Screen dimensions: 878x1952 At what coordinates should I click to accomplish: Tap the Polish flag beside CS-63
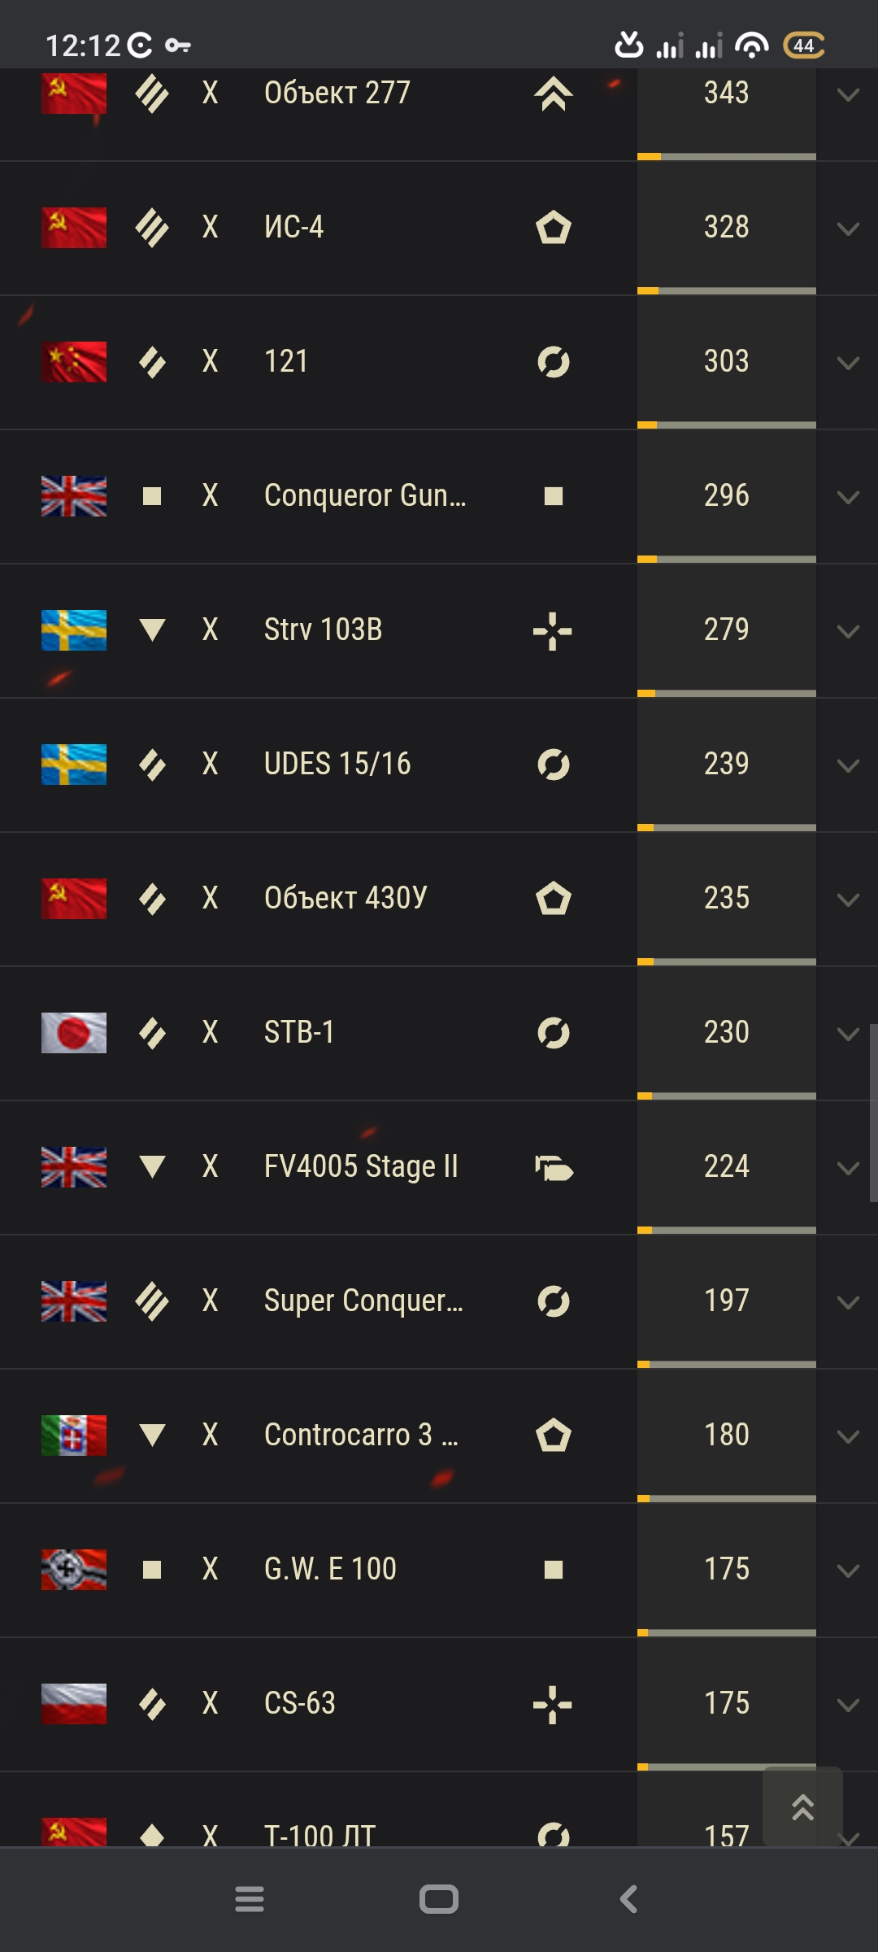(x=74, y=1703)
